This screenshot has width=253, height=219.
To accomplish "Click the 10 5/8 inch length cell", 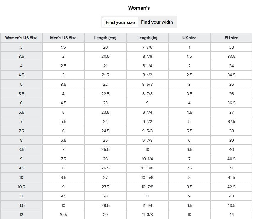I will pyautogui.click(x=147, y=177).
